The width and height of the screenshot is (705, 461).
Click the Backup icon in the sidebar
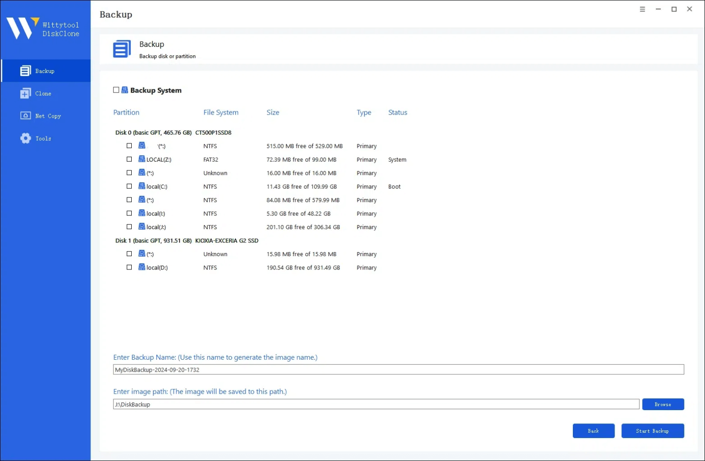tap(25, 71)
